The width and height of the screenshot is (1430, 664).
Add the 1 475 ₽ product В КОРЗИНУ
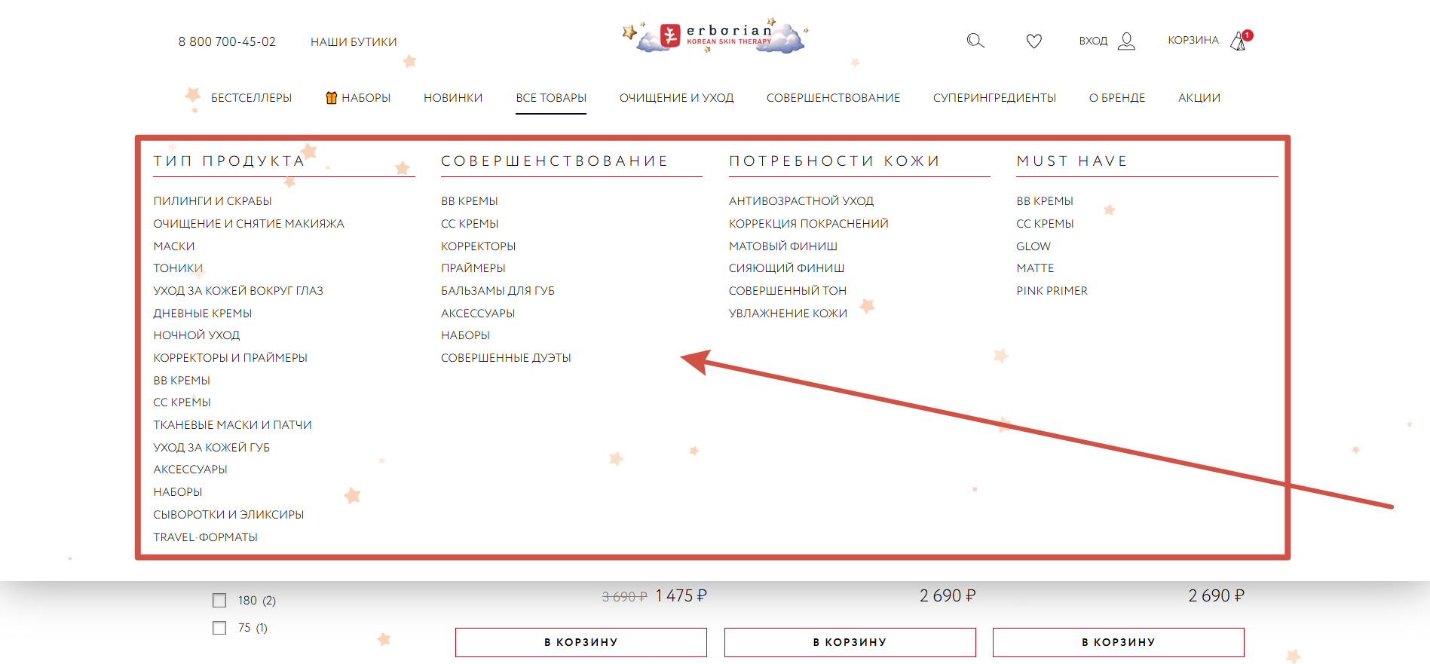click(581, 642)
